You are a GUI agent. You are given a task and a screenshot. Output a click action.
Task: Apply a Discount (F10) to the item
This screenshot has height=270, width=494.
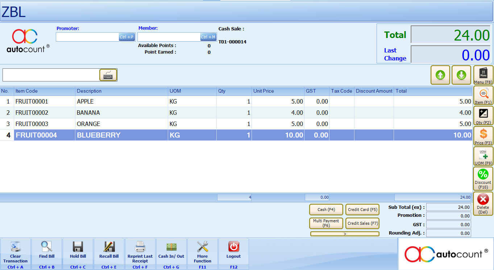pyautogui.click(x=483, y=178)
